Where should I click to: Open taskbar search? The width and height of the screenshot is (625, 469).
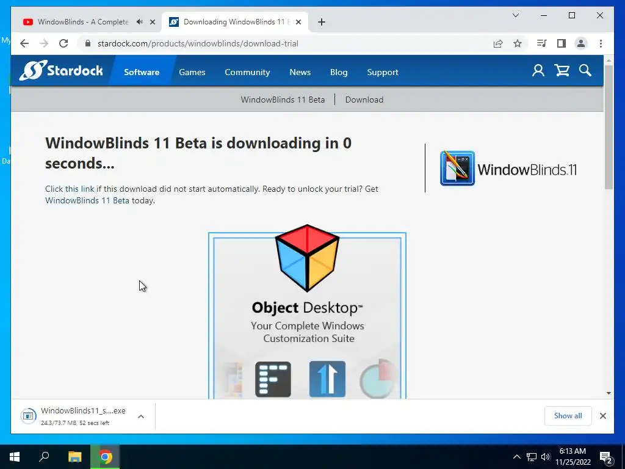pyautogui.click(x=44, y=457)
